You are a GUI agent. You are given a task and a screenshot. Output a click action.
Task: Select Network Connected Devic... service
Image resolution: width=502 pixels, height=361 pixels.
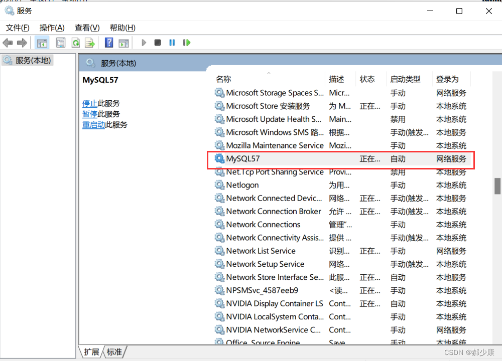point(274,198)
